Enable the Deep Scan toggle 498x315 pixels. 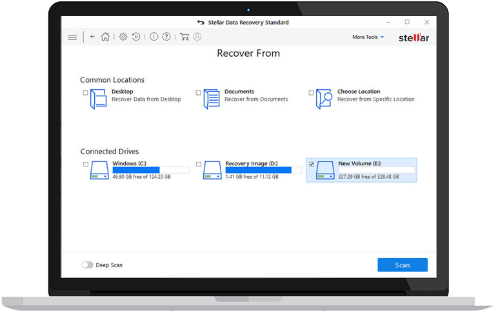[87, 265]
